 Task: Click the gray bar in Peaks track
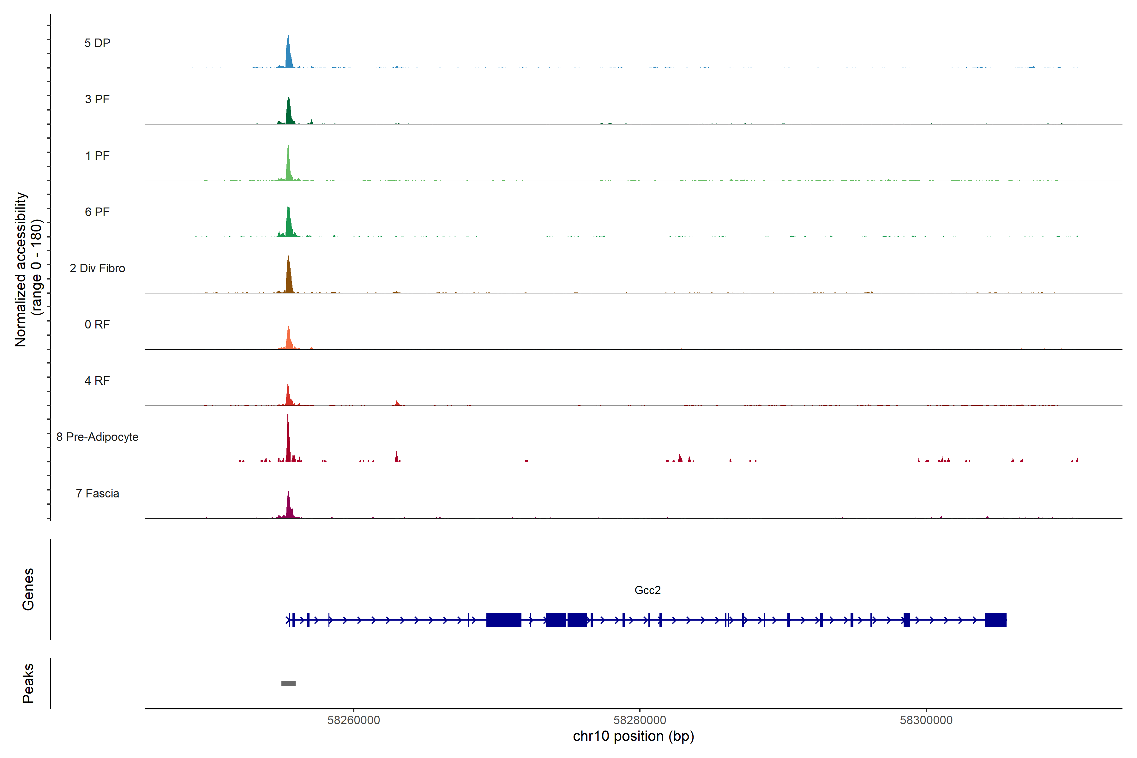[289, 683]
